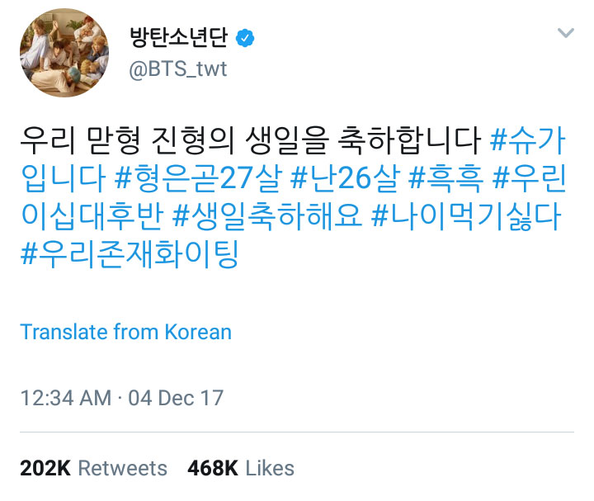594x501 pixels.
Task: Click the 04 Dec 17 date
Action: point(176,398)
